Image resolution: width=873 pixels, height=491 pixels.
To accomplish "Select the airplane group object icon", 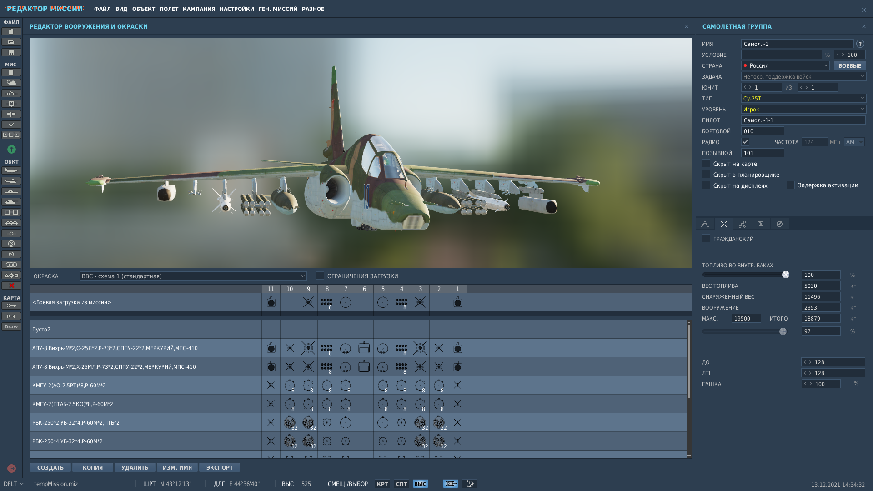I will tap(11, 170).
